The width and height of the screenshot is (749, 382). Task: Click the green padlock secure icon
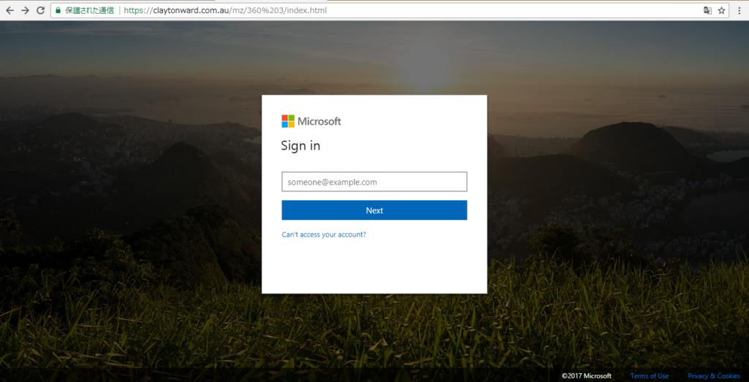pos(59,10)
